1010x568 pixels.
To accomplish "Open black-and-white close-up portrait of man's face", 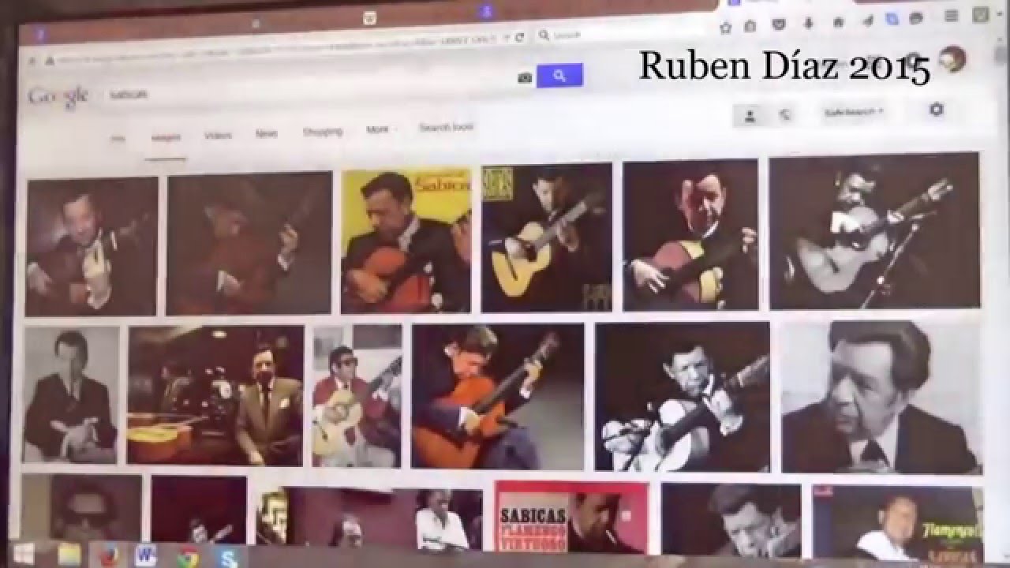I will [x=882, y=398].
